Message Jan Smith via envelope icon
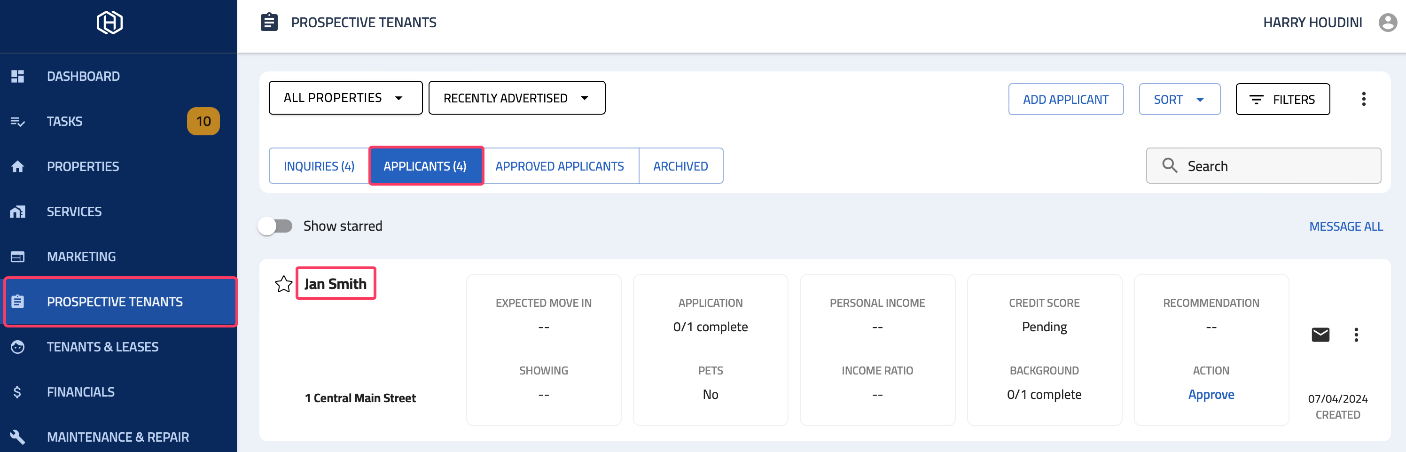Screen dimensions: 1406x452 pyautogui.click(x=1320, y=335)
